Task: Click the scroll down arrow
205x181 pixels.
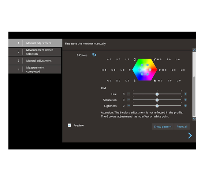Action: click(x=194, y=119)
